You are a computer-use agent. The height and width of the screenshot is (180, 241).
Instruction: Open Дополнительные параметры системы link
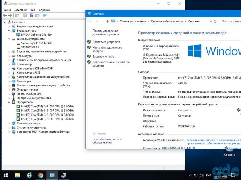[111, 64]
